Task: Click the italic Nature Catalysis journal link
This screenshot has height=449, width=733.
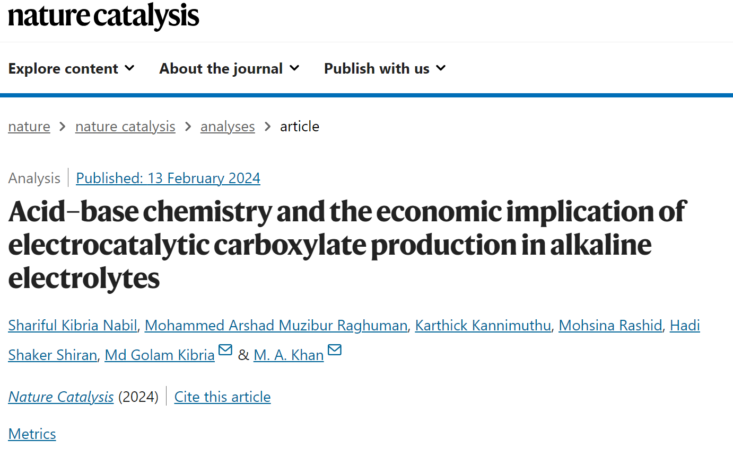Action: click(x=61, y=397)
